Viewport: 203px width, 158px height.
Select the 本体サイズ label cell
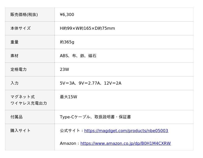click(30, 28)
